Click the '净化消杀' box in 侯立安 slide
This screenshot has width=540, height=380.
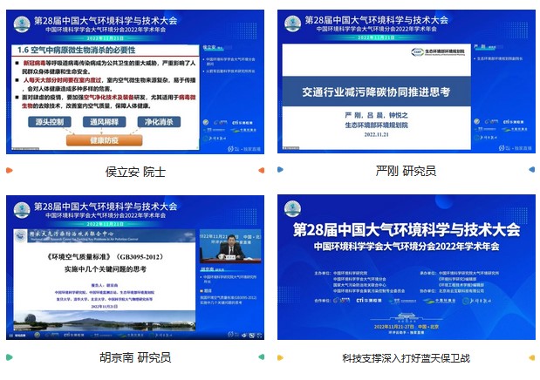click(159, 122)
